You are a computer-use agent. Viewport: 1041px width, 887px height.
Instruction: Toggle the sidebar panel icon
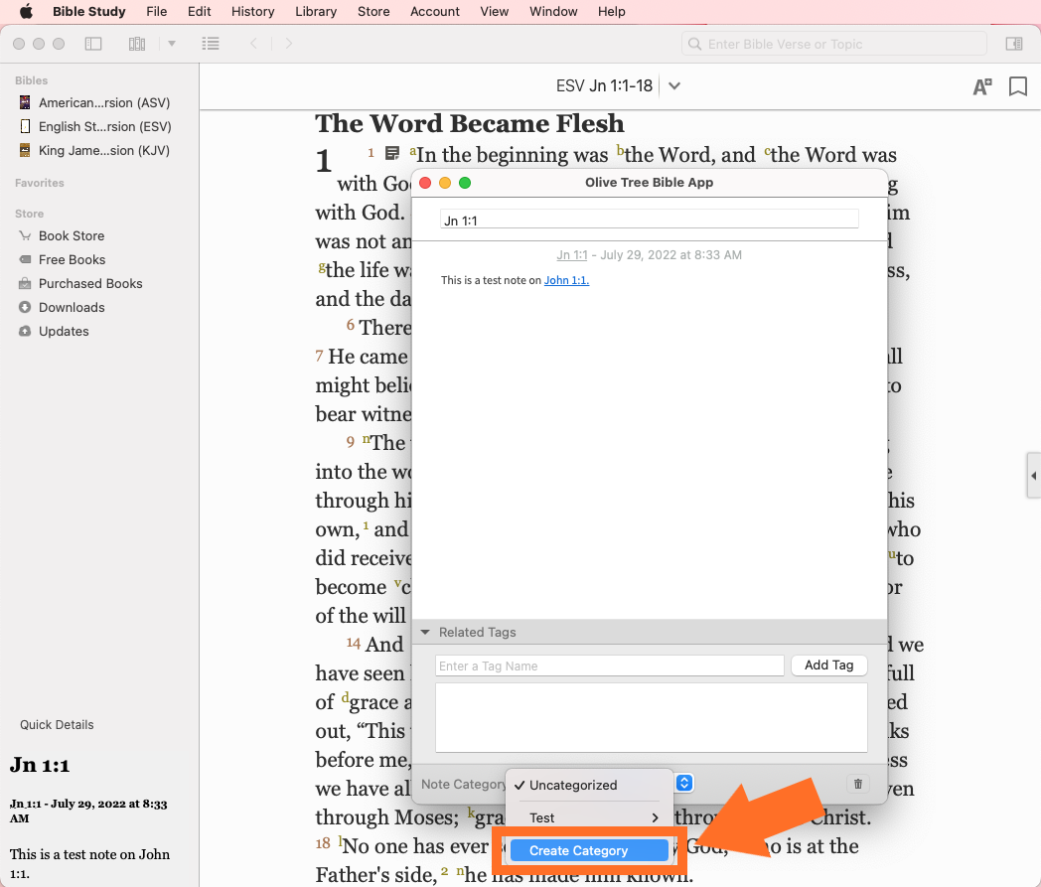(93, 44)
